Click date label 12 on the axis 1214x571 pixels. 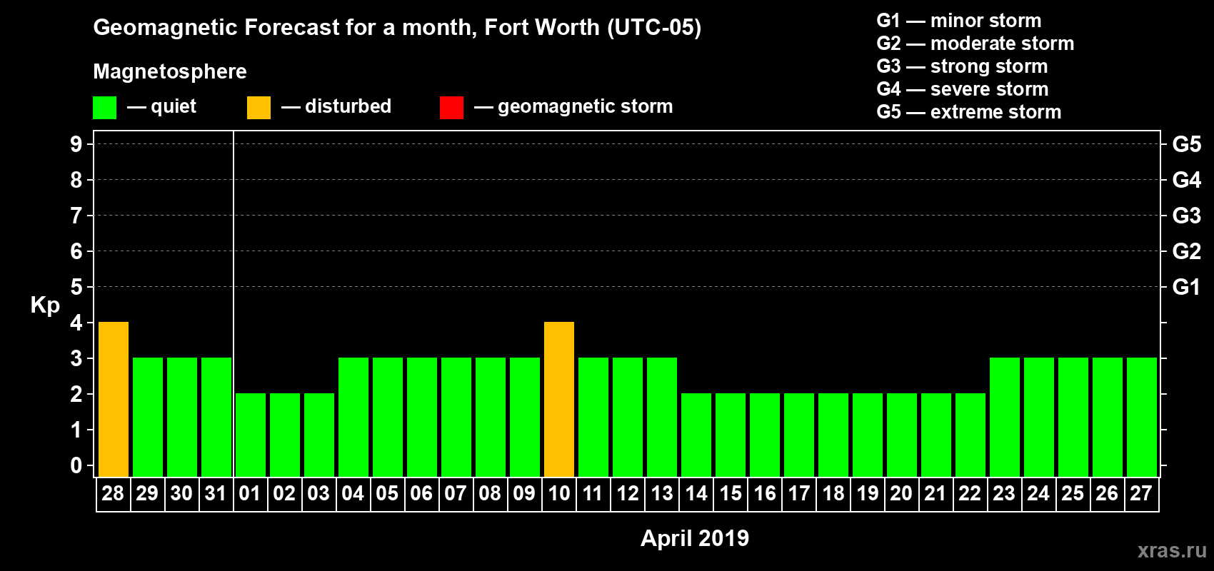coord(628,494)
